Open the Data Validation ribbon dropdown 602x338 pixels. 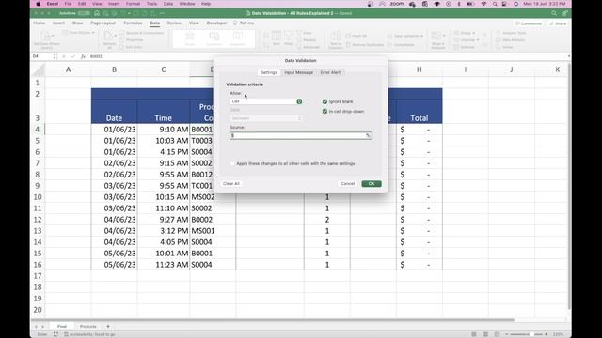pos(405,36)
